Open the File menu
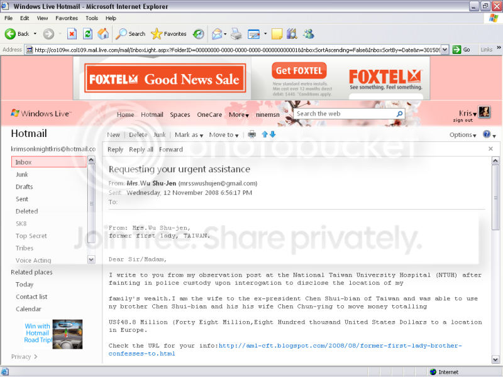Viewport: 503px width, 377px height. coord(9,18)
